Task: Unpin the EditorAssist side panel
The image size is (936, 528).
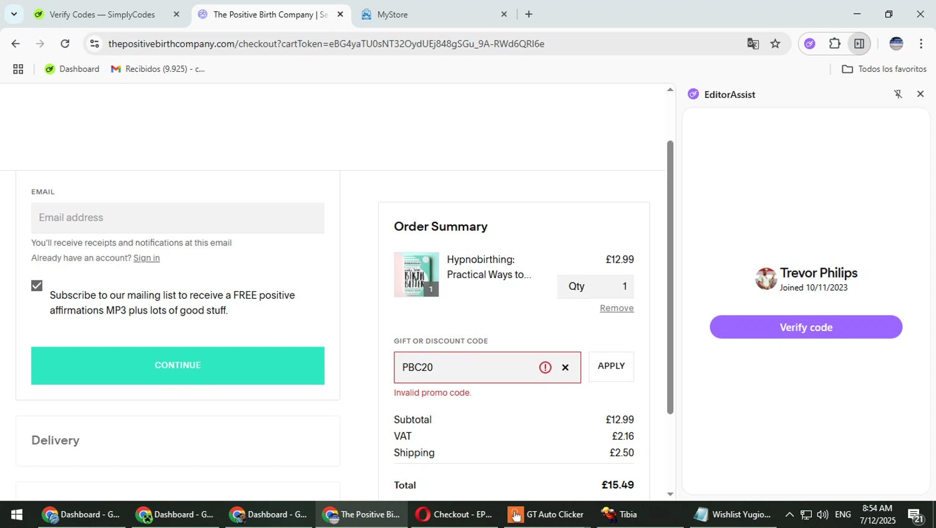Action: click(x=898, y=94)
